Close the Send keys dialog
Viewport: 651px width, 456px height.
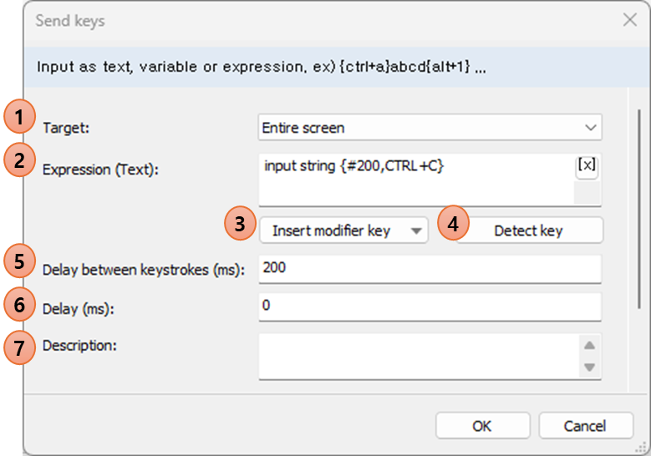pos(630,19)
